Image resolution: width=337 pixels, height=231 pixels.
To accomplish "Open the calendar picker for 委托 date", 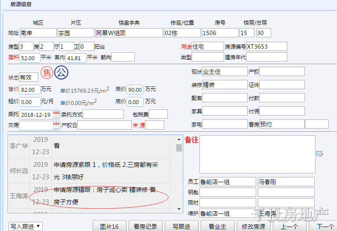I will click(x=56, y=114).
